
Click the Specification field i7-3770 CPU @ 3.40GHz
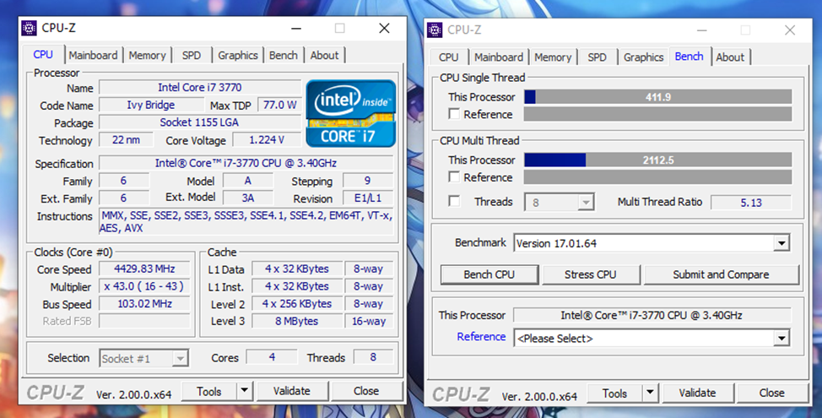[246, 163]
